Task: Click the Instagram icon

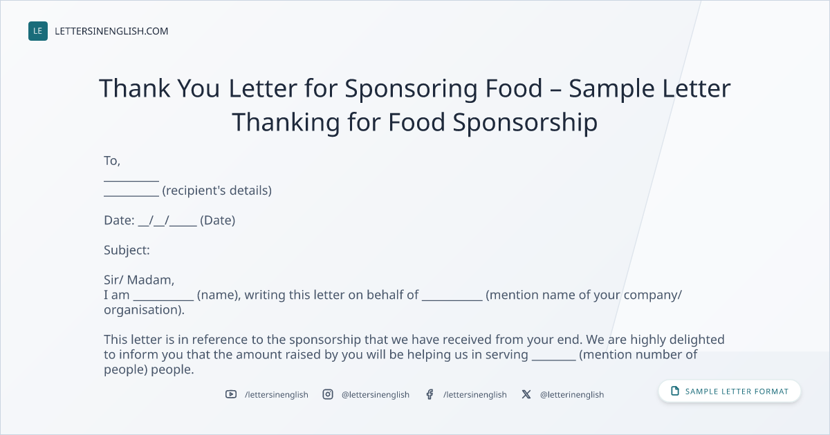Action: [x=328, y=394]
